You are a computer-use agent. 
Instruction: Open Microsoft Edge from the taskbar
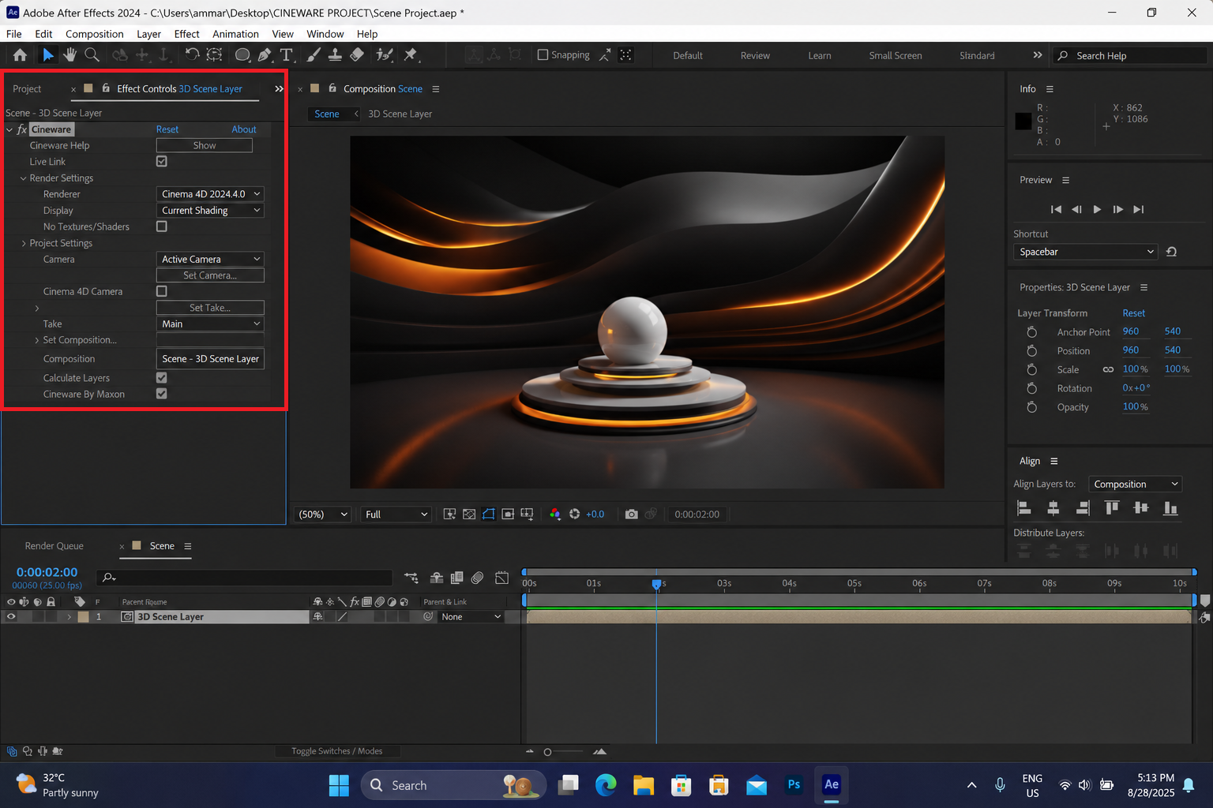tap(606, 784)
